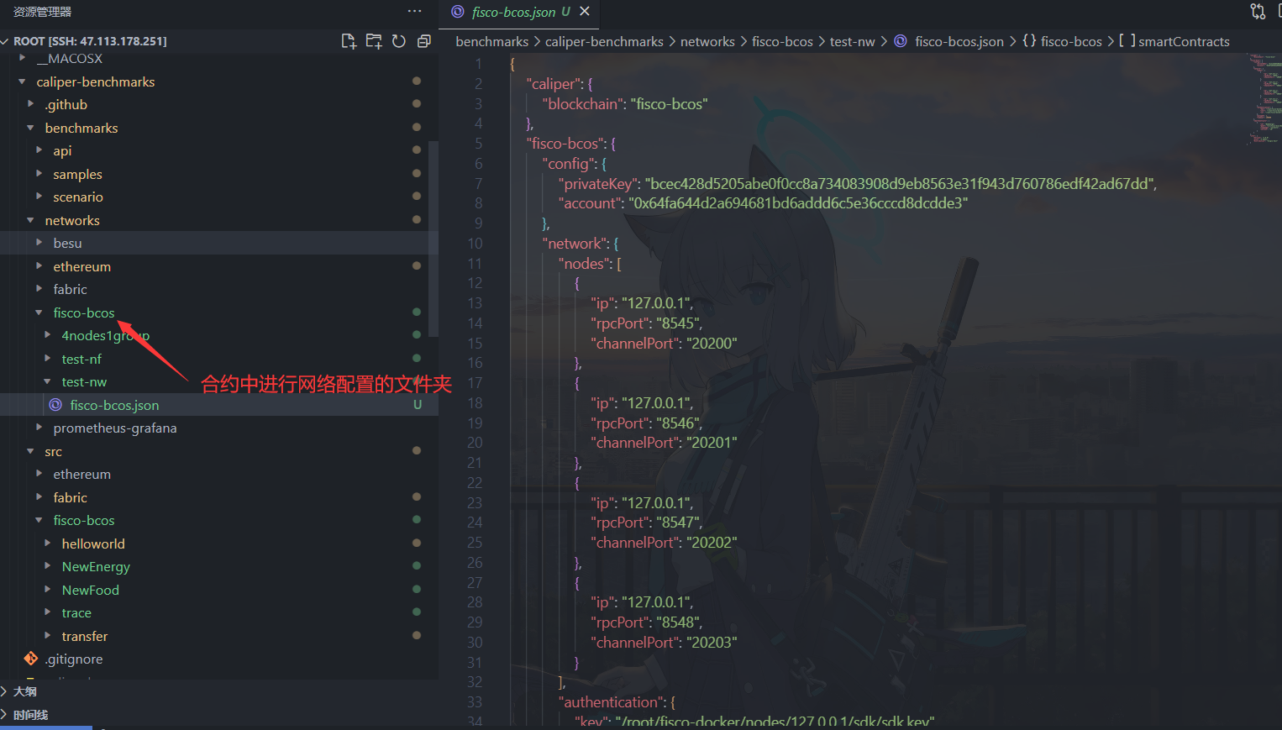
Task: Click the New Folder icon in explorer header
Action: [x=374, y=41]
